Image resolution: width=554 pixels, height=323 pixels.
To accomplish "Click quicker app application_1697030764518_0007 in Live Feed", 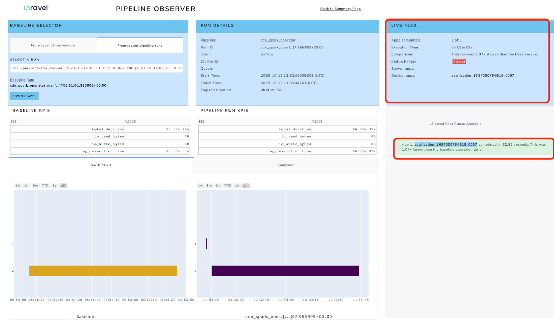I will (x=483, y=76).
